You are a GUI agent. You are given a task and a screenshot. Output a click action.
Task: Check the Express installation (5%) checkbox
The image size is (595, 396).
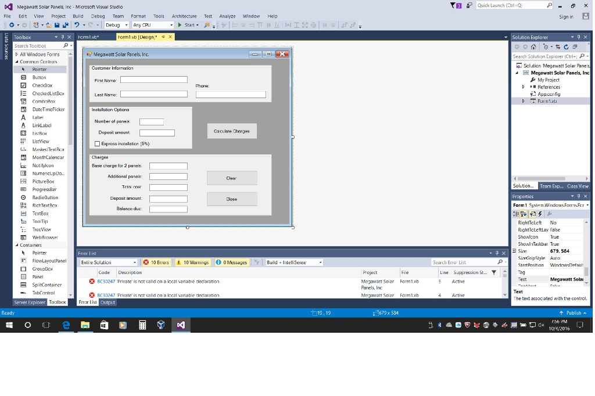(x=98, y=143)
